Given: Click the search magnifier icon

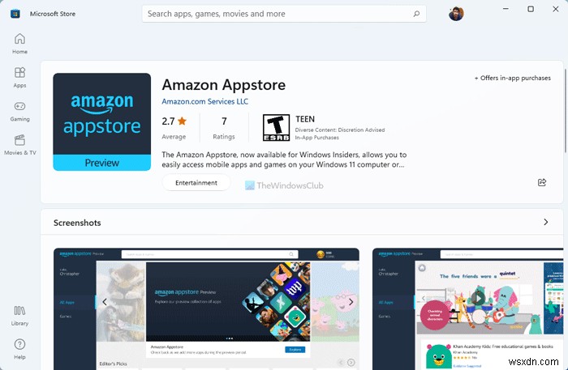Looking at the screenshot, I should click(x=416, y=14).
